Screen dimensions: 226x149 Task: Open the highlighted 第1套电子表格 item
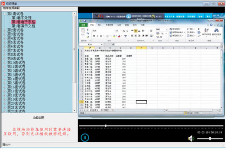pos(23,22)
